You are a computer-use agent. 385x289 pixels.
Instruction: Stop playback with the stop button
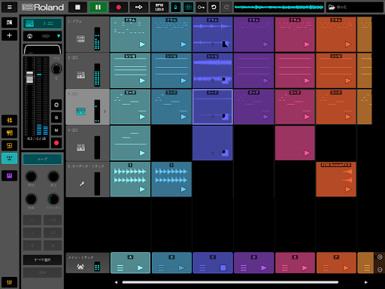tap(77, 8)
